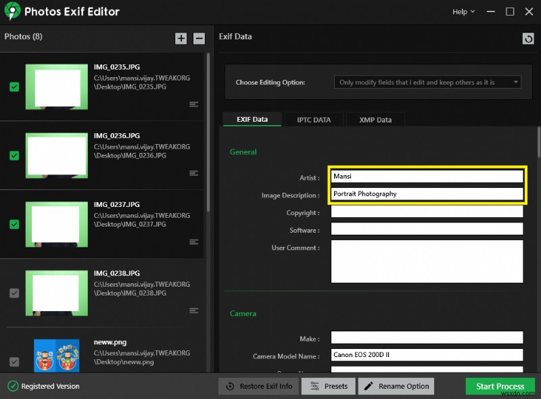Open the details menu for IMG_0235.JPG

[x=193, y=103]
